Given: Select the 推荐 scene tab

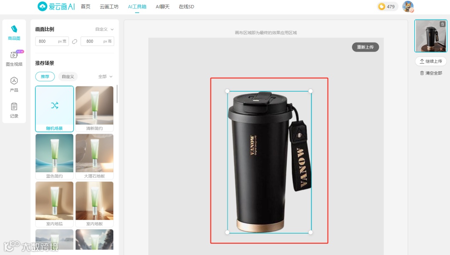Looking at the screenshot, I should [x=45, y=77].
